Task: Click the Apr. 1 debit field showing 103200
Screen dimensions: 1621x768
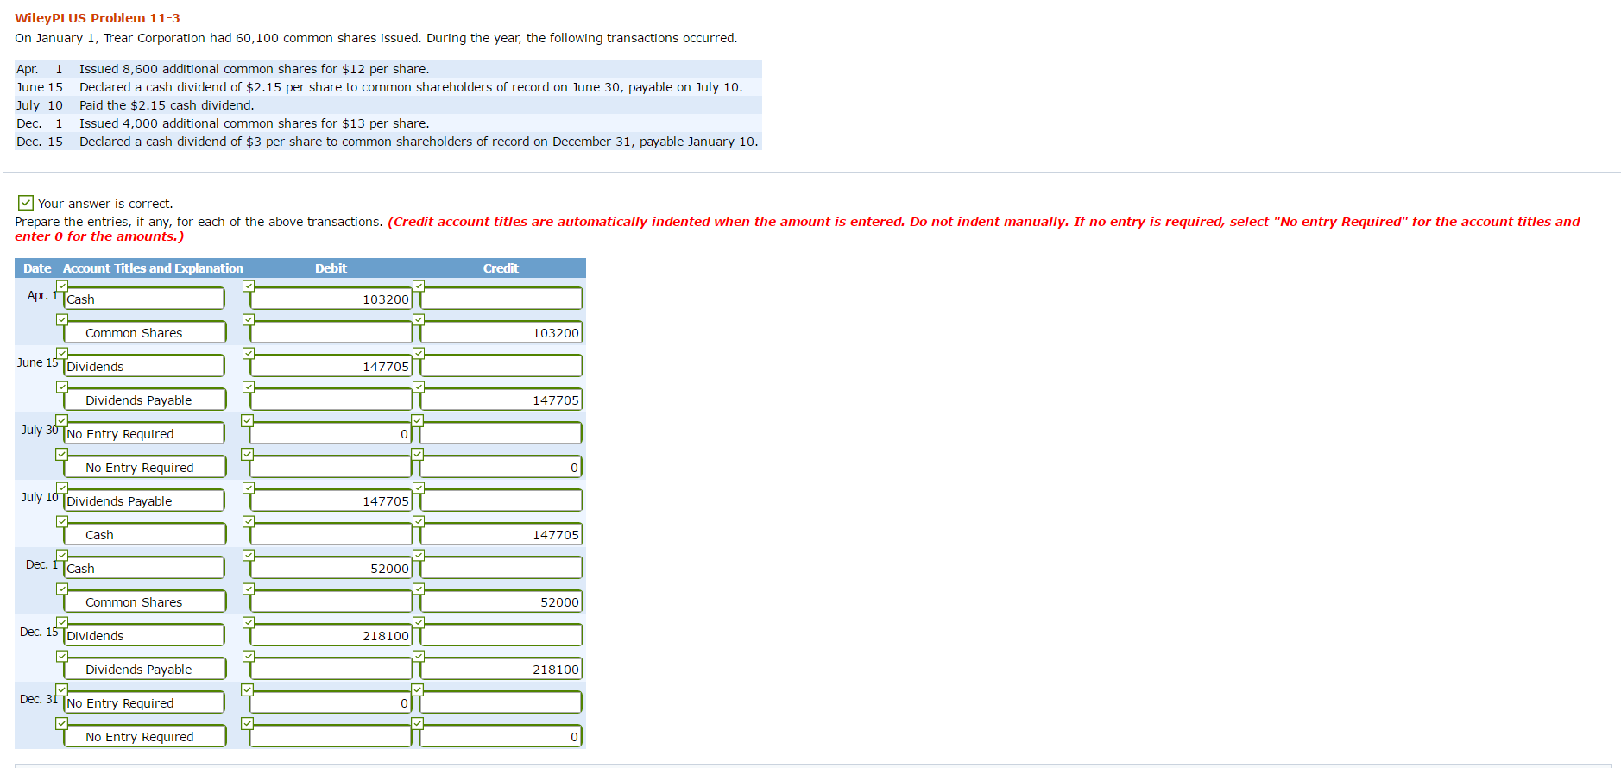Action: tap(331, 299)
